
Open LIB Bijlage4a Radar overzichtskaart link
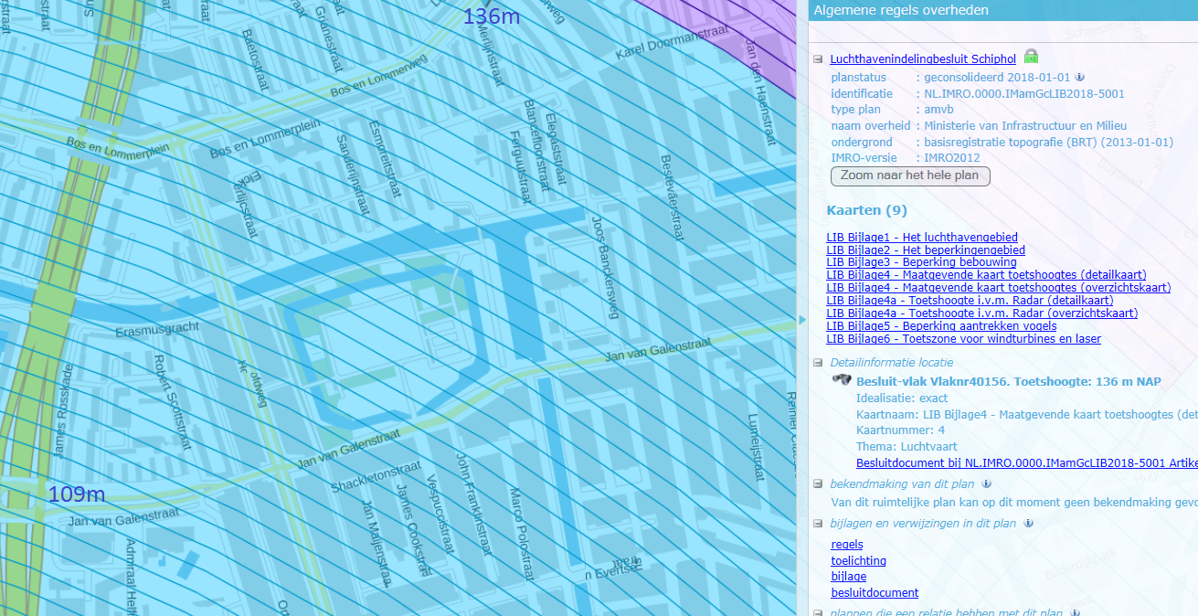pos(982,313)
